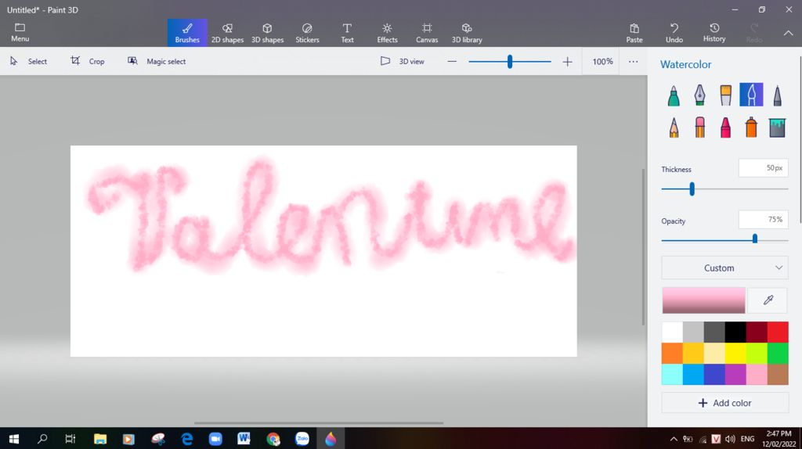The height and width of the screenshot is (449, 802).
Task: Click the current pink color preview
Action: pos(704,300)
